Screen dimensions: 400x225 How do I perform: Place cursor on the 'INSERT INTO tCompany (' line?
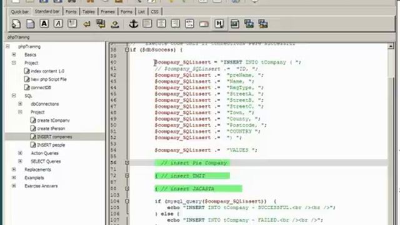(227, 62)
